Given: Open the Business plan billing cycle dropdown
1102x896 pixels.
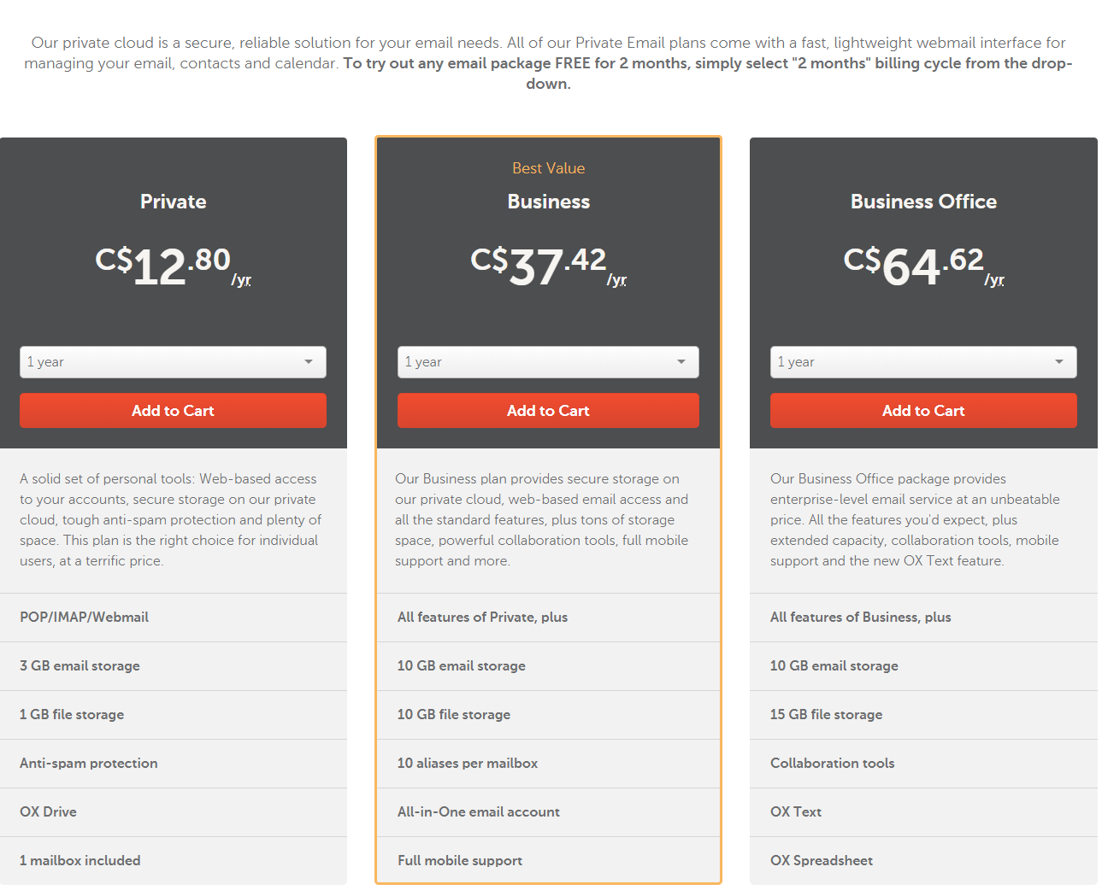Looking at the screenshot, I should 548,361.
